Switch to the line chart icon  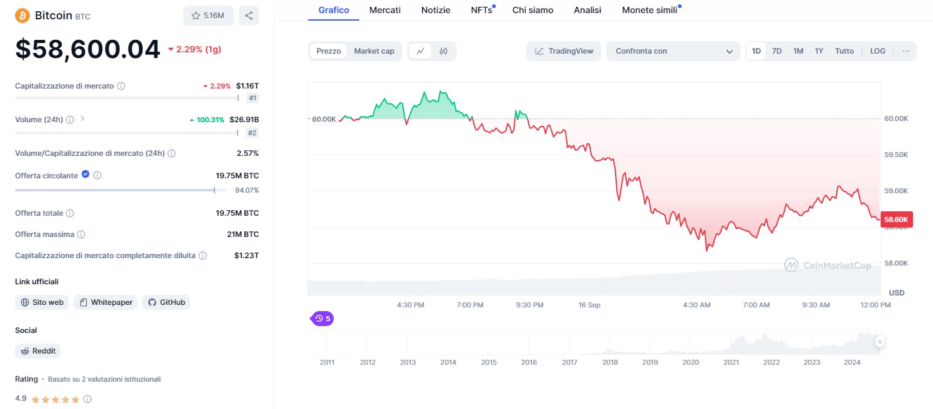coord(420,51)
